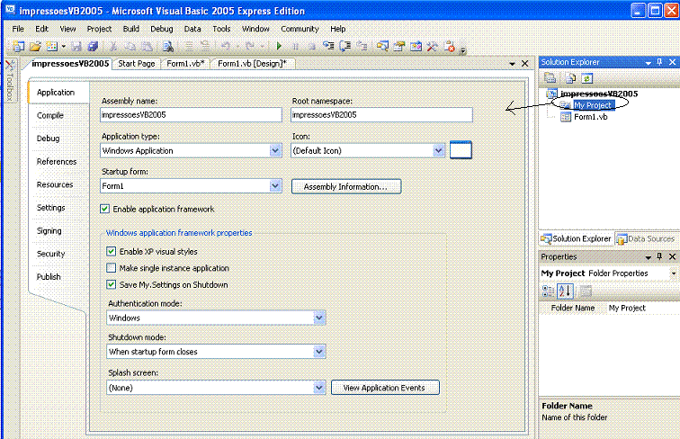Close the active document tab
The image size is (680, 439).
point(524,64)
